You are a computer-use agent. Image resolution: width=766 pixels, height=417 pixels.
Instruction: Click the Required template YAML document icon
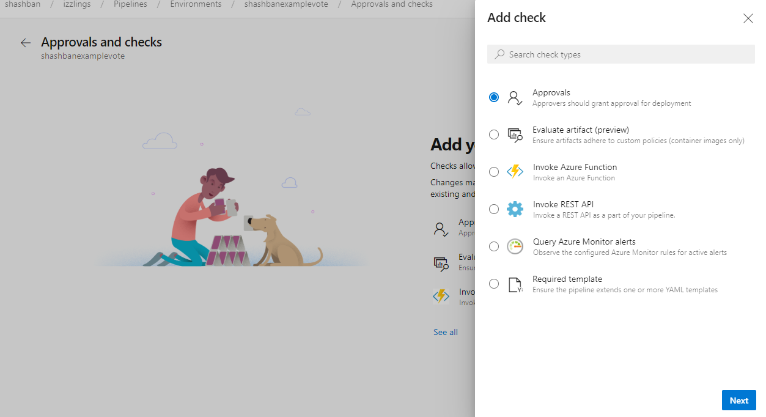pos(514,283)
